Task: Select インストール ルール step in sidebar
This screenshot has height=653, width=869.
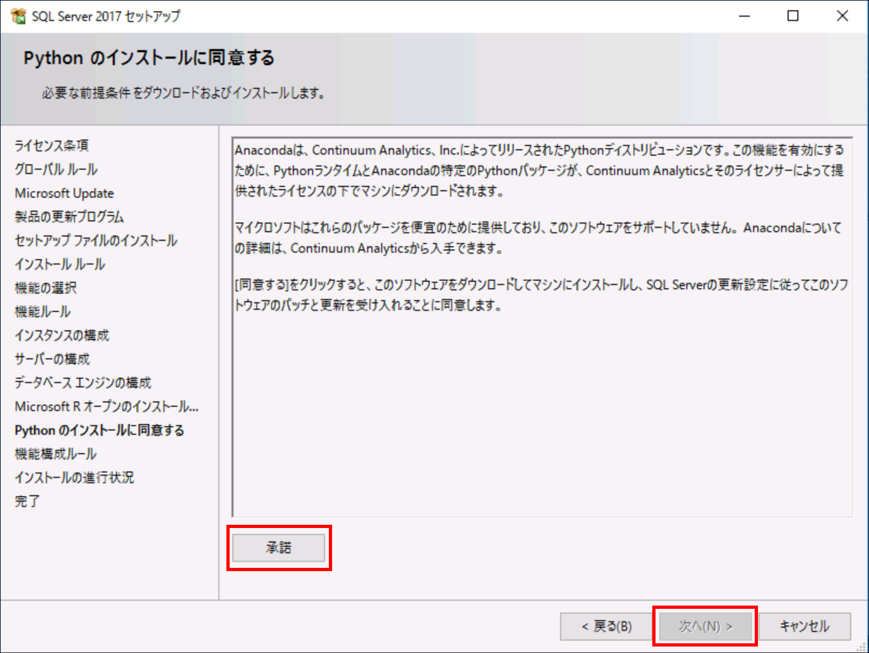Action: [60, 264]
